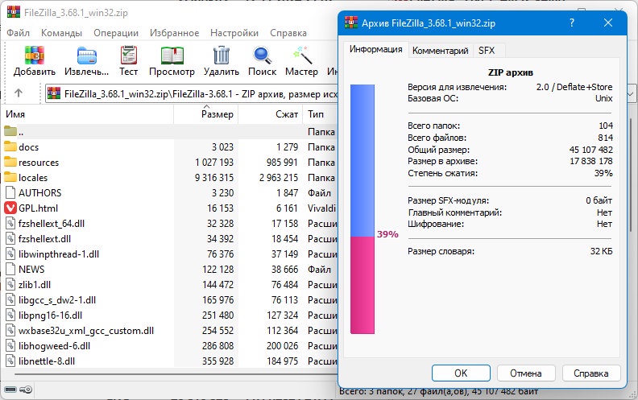
Task: Select the Информация tab
Action: click(375, 49)
